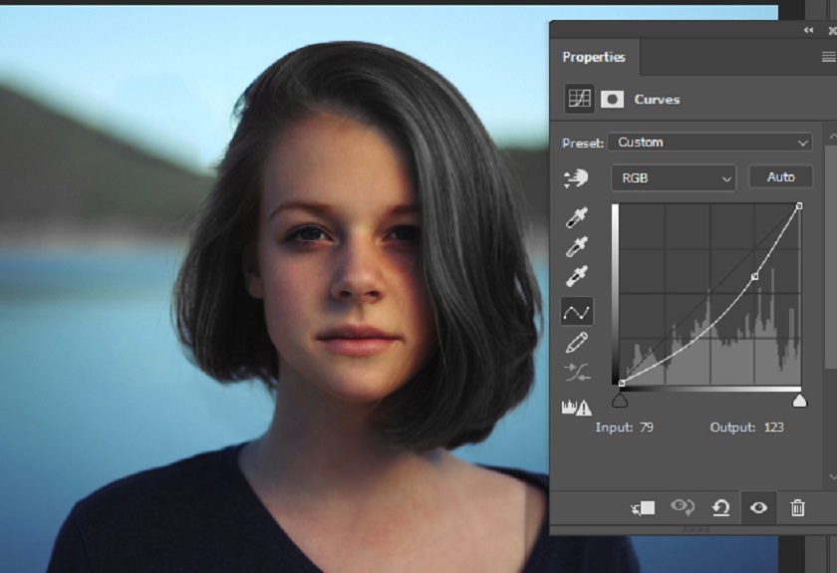Viewport: 837px width, 573px height.
Task: Open the Properties panel flyout menu
Action: click(828, 58)
